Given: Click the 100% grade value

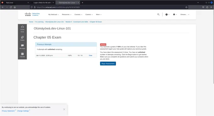Looking at the screenshot, I should click(x=70, y=55).
